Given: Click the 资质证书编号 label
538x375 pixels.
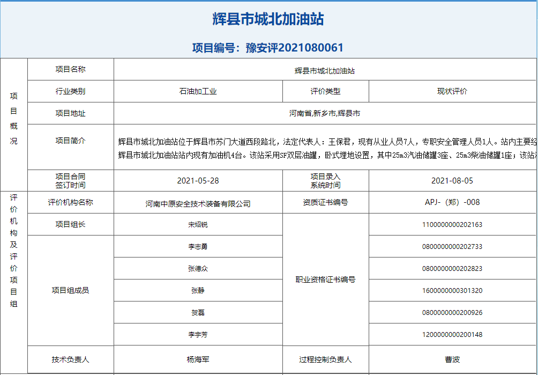Looking at the screenshot, I should point(325,202).
